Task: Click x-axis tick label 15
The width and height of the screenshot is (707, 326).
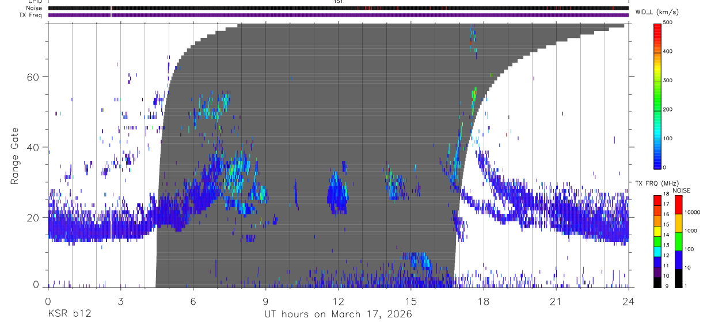Action: pos(410,301)
